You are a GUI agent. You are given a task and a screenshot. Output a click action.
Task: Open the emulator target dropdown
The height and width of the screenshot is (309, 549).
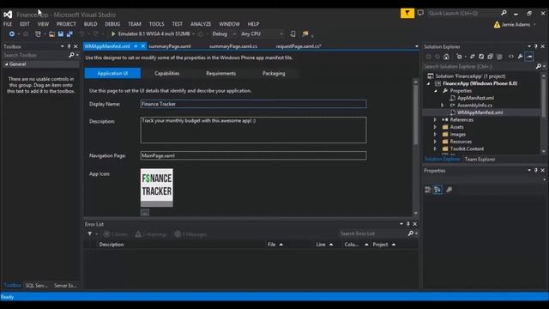pyautogui.click(x=193, y=34)
